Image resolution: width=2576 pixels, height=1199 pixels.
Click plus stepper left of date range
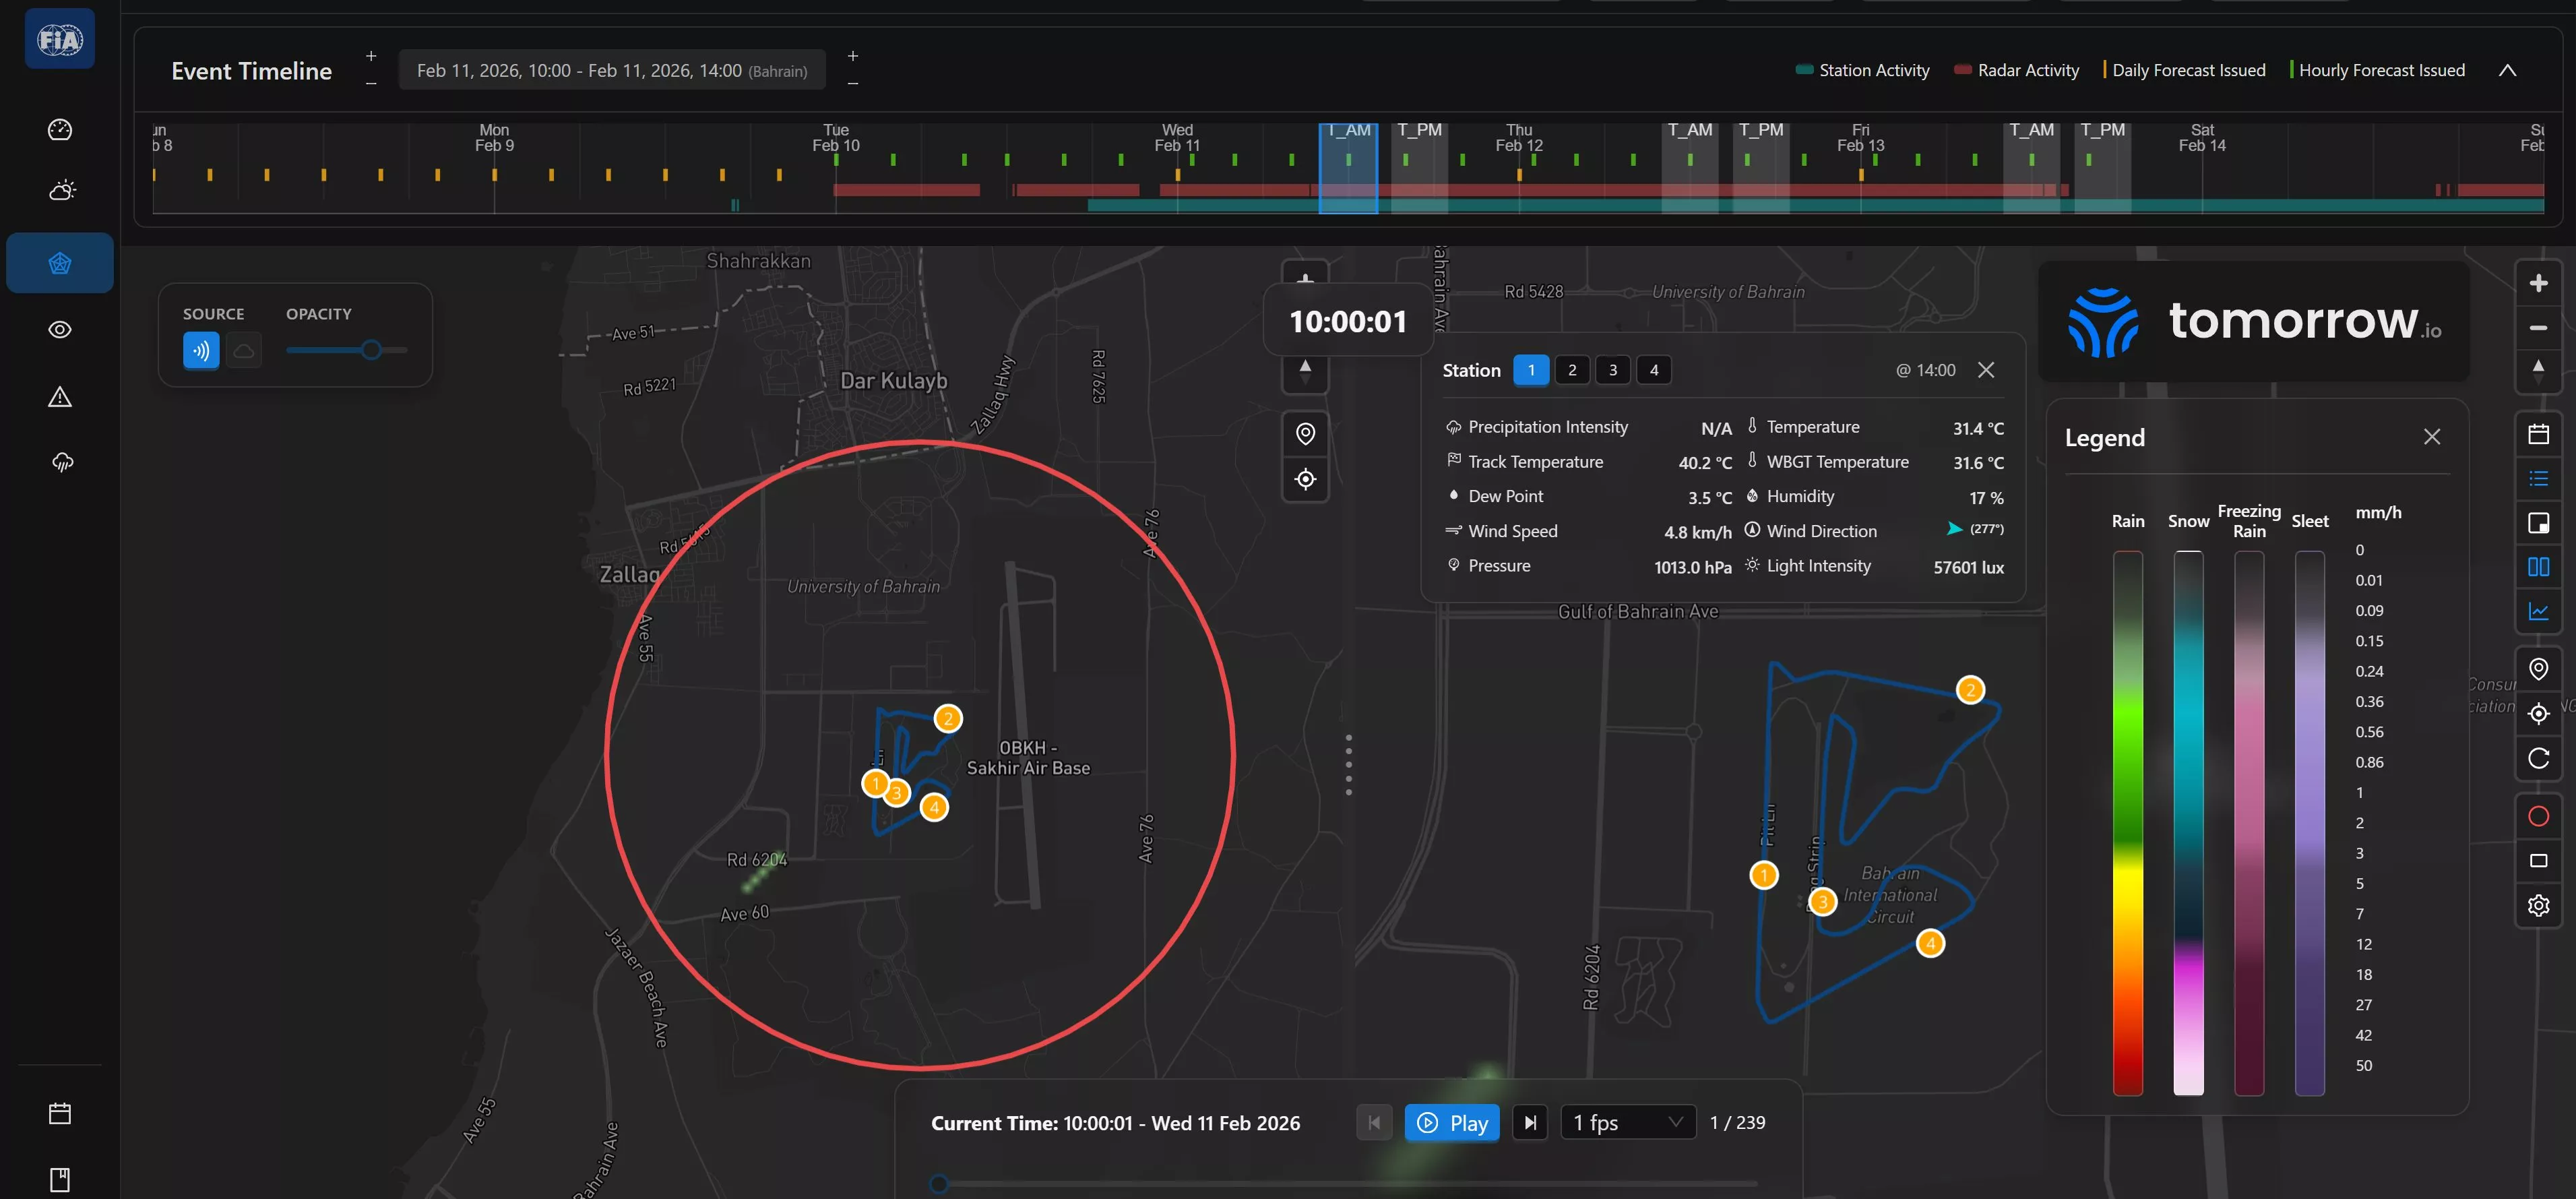(x=371, y=56)
